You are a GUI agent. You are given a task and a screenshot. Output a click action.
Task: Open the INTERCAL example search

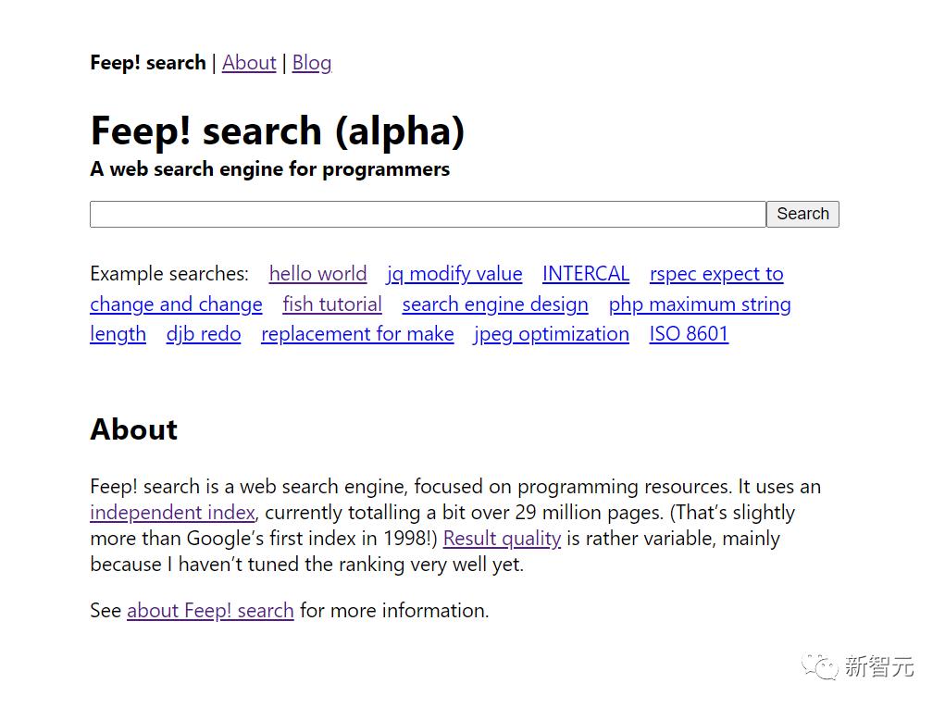click(x=585, y=274)
